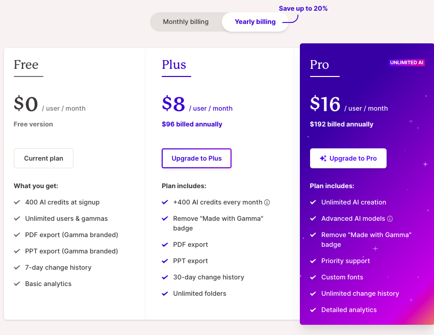Image resolution: width=434 pixels, height=335 pixels.
Task: Click checkmark beside 400 AI credits at signup
Action: [x=17, y=202]
